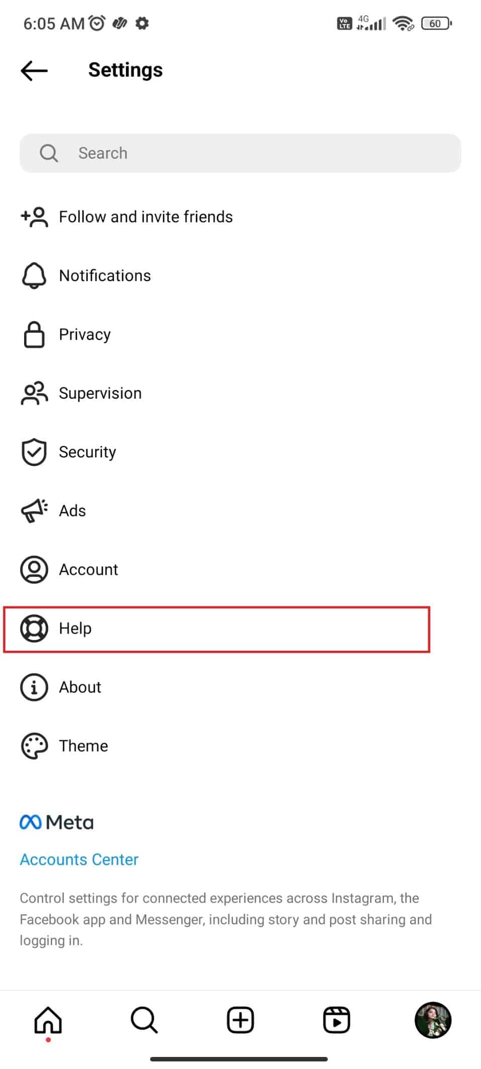Tap the gear icon in status bar

click(x=143, y=23)
